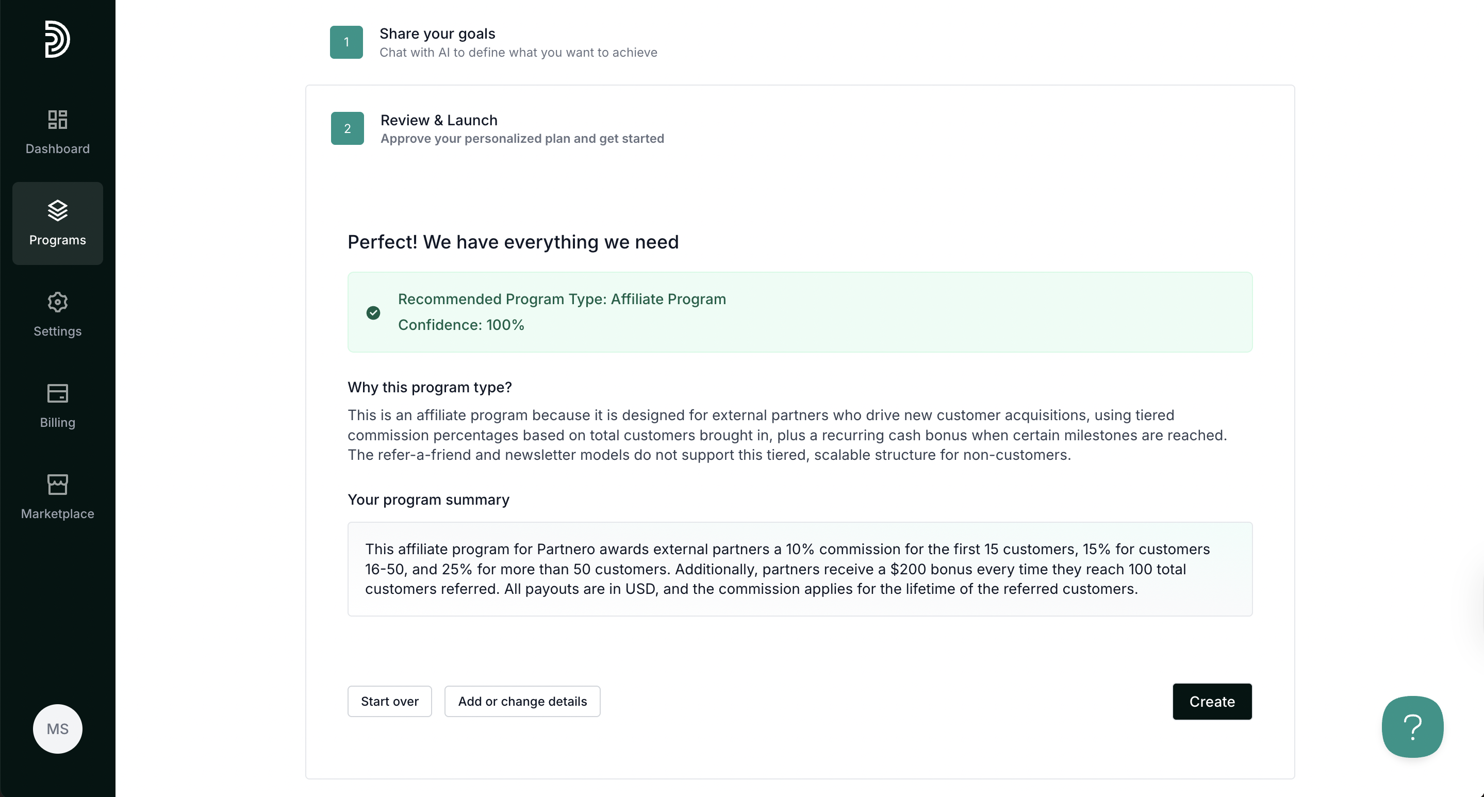The width and height of the screenshot is (1484, 797).
Task: Open the Billing card icon
Action: coord(58,393)
